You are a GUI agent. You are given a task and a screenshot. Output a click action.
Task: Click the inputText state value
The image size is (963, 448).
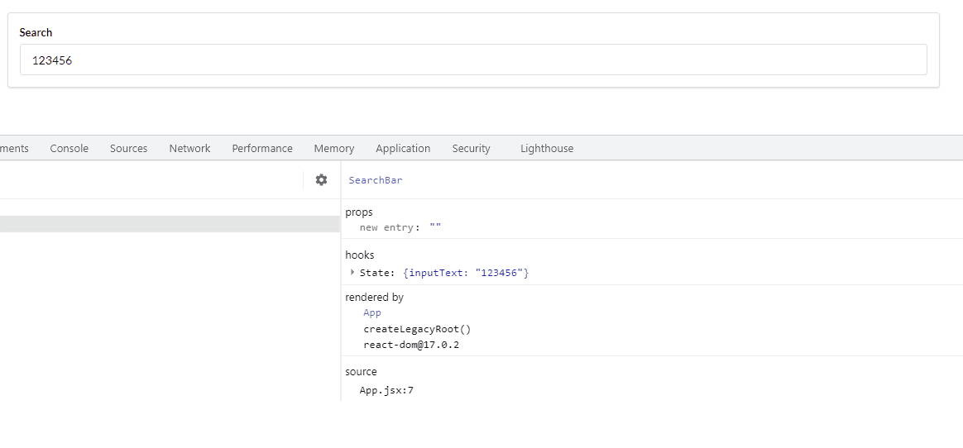point(501,273)
